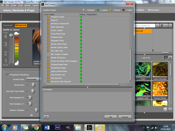Image resolution: width=175 pixels, height=131 pixels.
Task: Open the Actors, Wardrobe & Props activity
Action: click(19, 10)
